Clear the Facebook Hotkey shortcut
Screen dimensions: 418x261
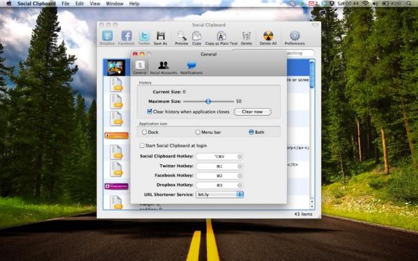(240, 176)
